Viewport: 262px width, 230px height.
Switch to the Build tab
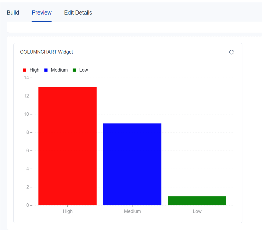13,13
